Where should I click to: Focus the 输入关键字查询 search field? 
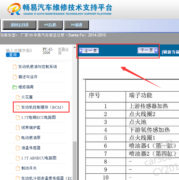pos(19,50)
